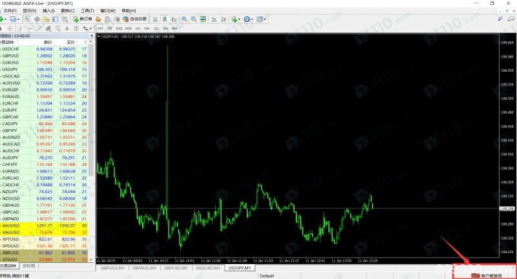The height and width of the screenshot is (279, 517).
Task: Open the chat bubbles icon at top right
Action: point(511,19)
